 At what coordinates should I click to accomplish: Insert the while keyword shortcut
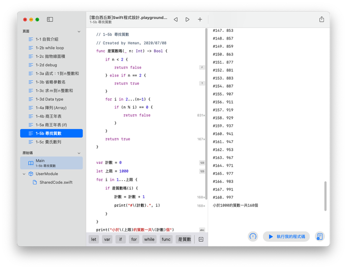click(149, 239)
